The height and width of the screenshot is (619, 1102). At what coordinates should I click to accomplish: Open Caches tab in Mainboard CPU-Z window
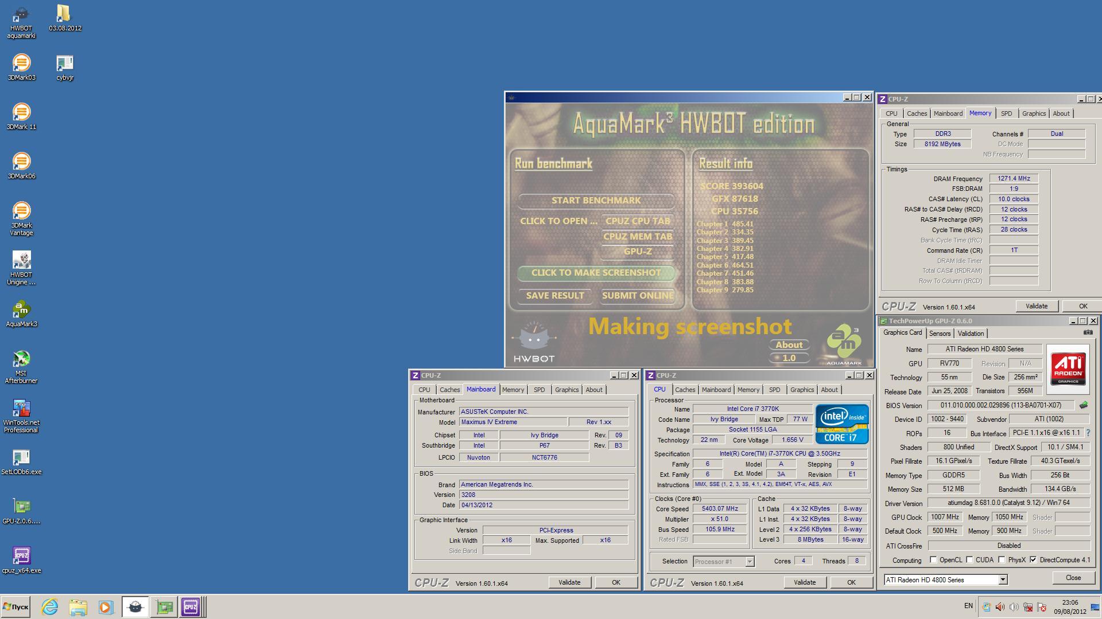[449, 390]
